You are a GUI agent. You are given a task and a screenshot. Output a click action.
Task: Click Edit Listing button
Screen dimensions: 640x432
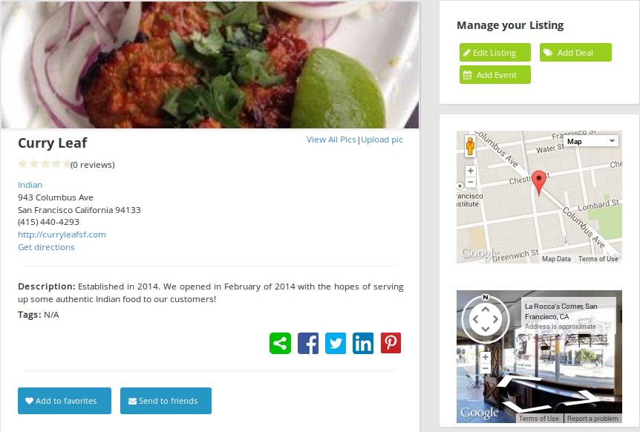(495, 53)
